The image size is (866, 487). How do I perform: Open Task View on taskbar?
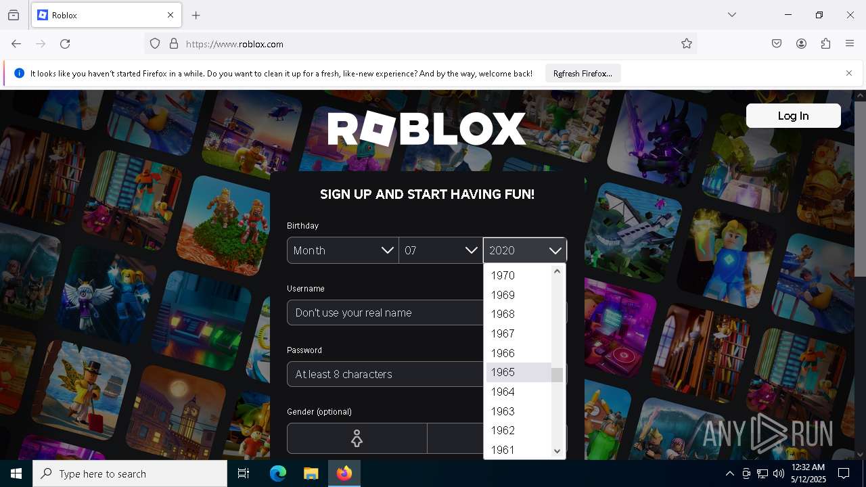point(244,473)
